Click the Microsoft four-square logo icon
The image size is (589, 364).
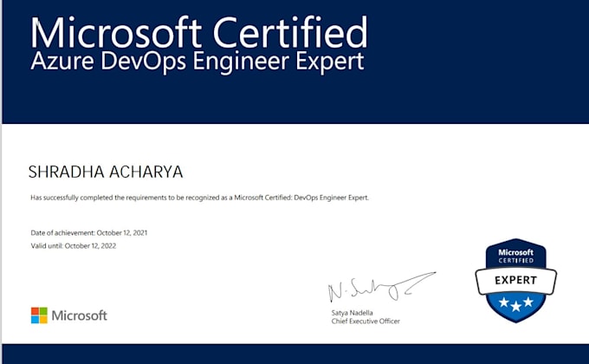(39, 315)
